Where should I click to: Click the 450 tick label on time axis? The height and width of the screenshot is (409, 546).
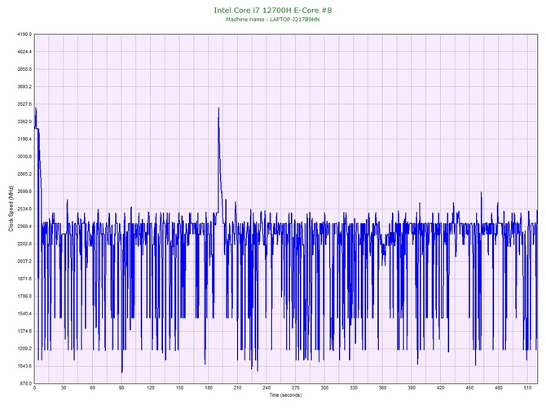469,388
